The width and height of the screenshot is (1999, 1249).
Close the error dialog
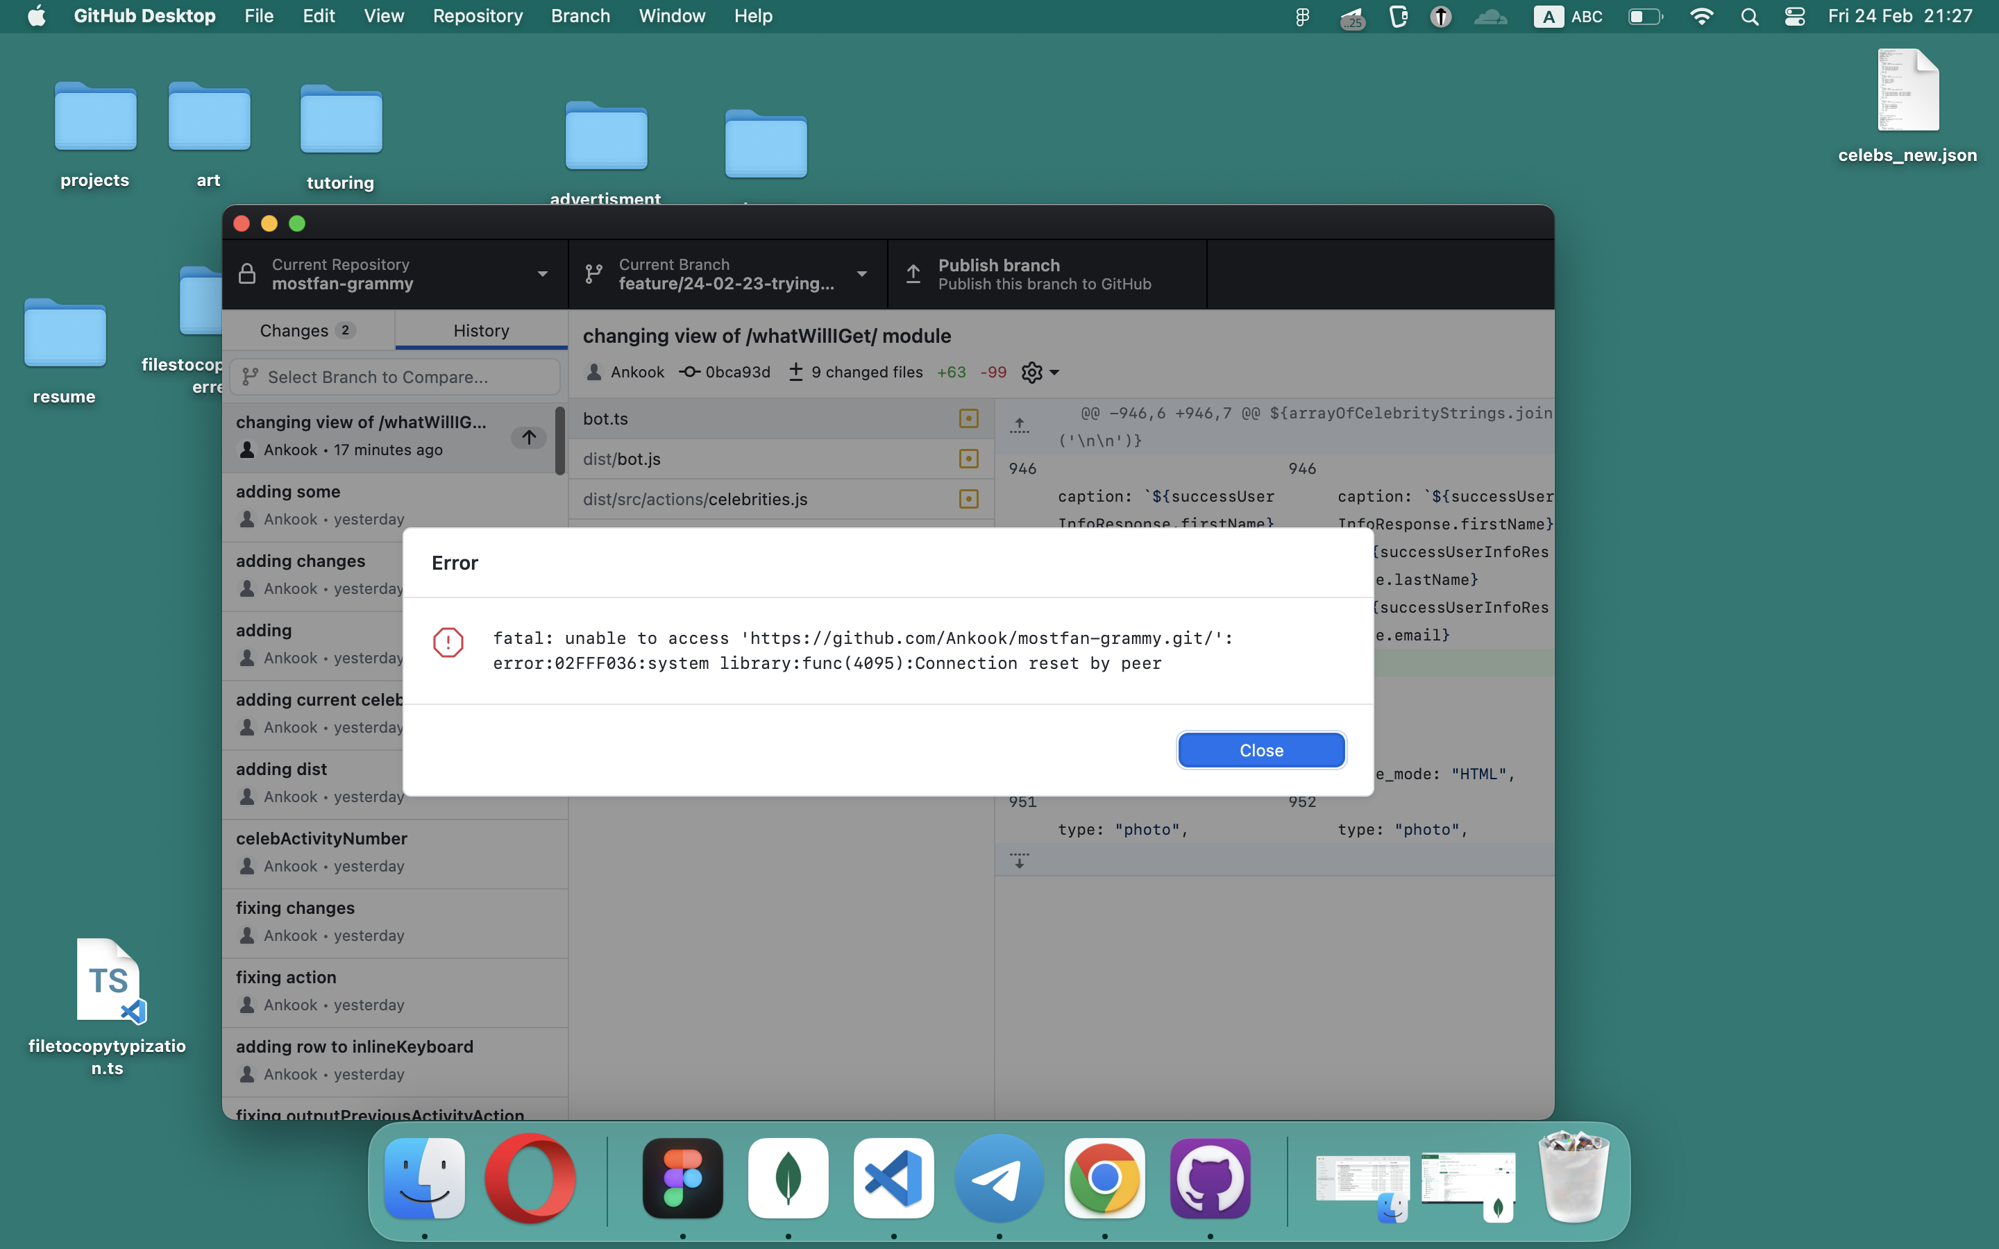tap(1260, 750)
